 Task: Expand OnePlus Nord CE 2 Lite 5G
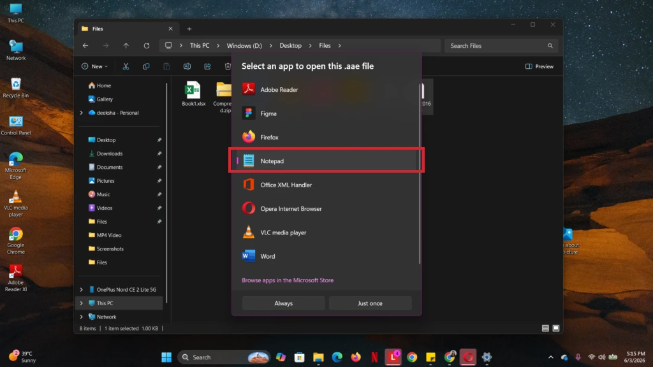click(81, 290)
